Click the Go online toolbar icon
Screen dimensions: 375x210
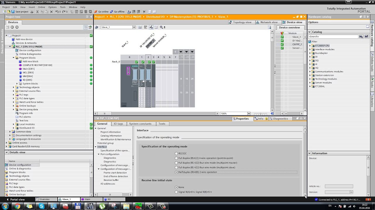[96, 12]
